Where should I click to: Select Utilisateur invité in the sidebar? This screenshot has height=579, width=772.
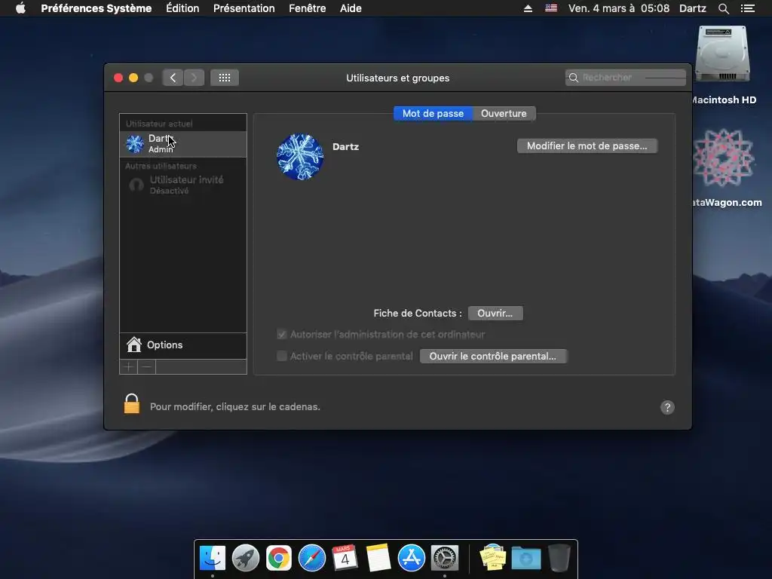[x=182, y=185]
